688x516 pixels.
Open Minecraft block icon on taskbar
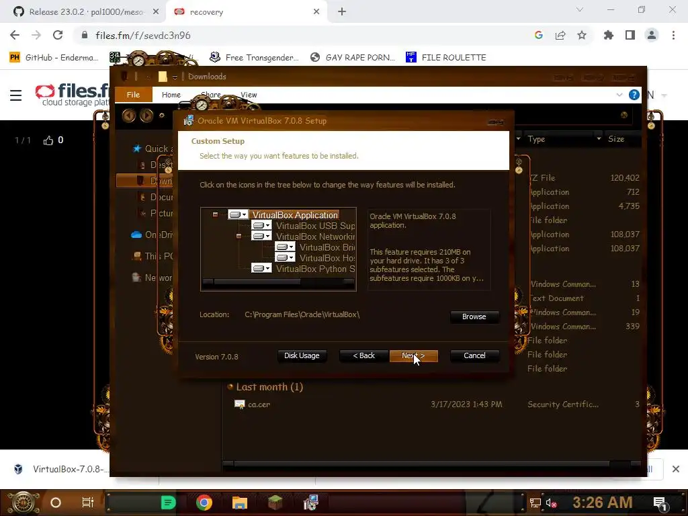click(275, 503)
